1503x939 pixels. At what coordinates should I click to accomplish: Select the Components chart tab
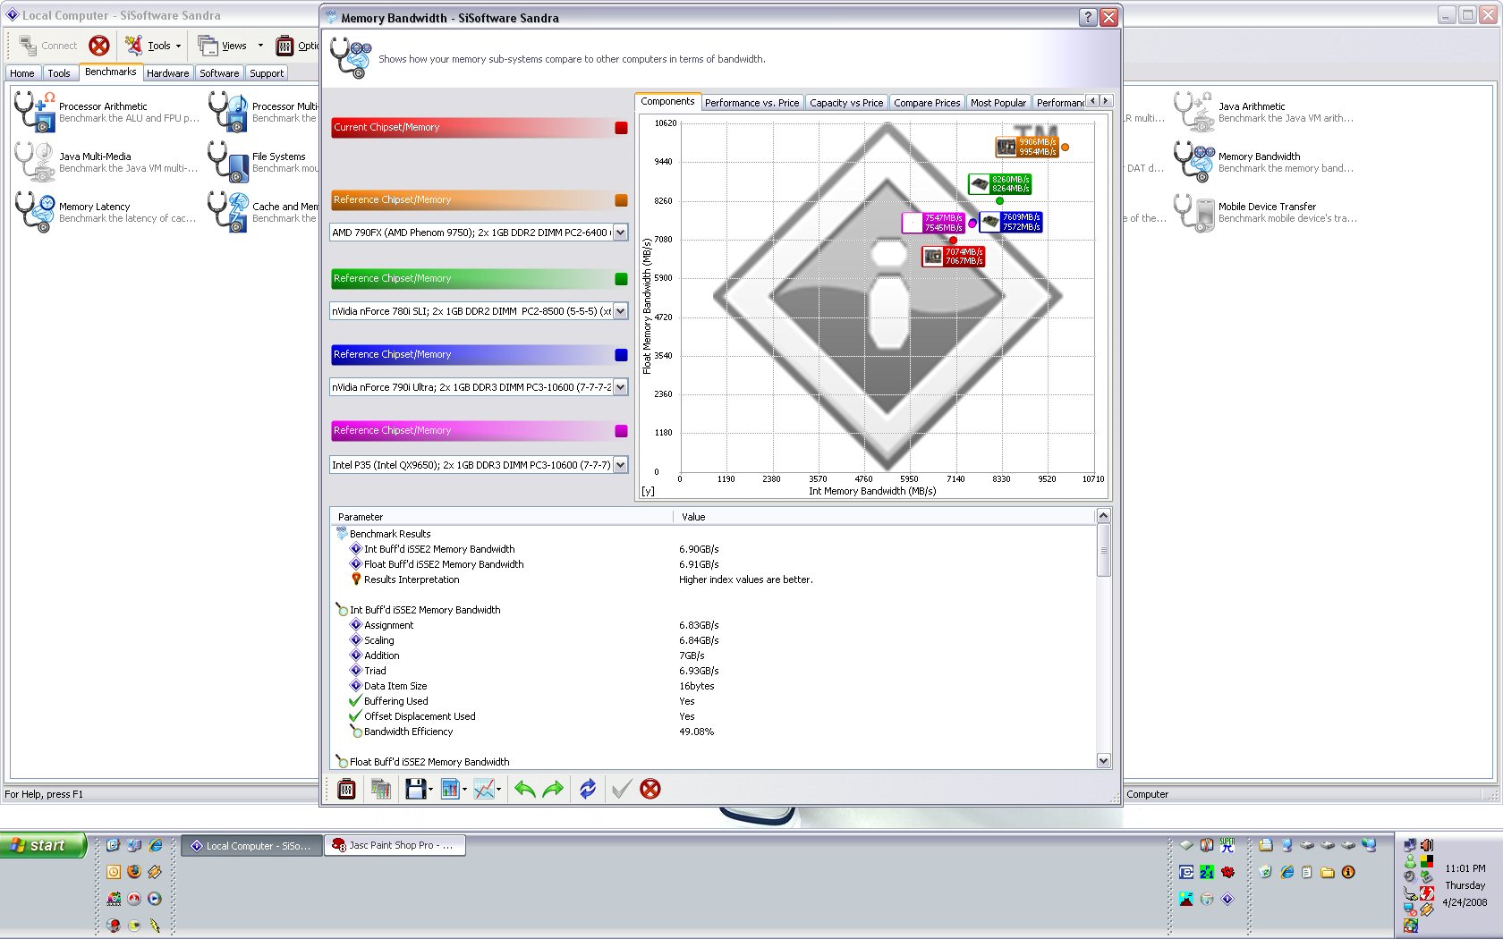click(x=667, y=101)
